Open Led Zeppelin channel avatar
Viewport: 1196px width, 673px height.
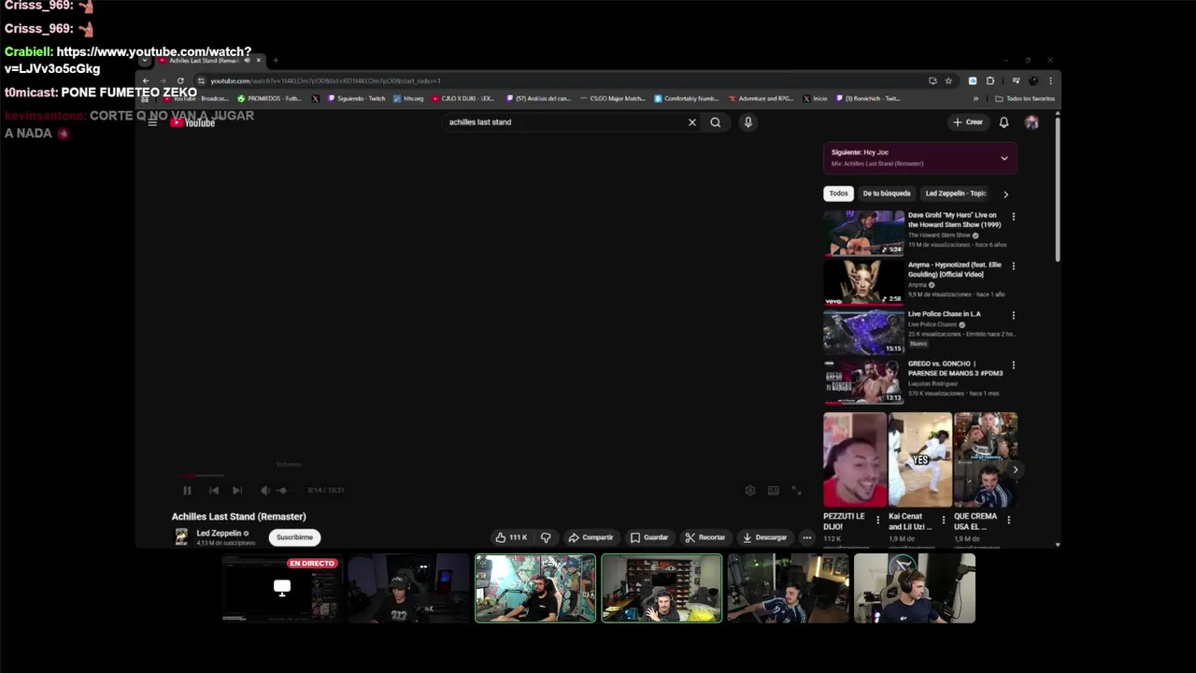181,537
